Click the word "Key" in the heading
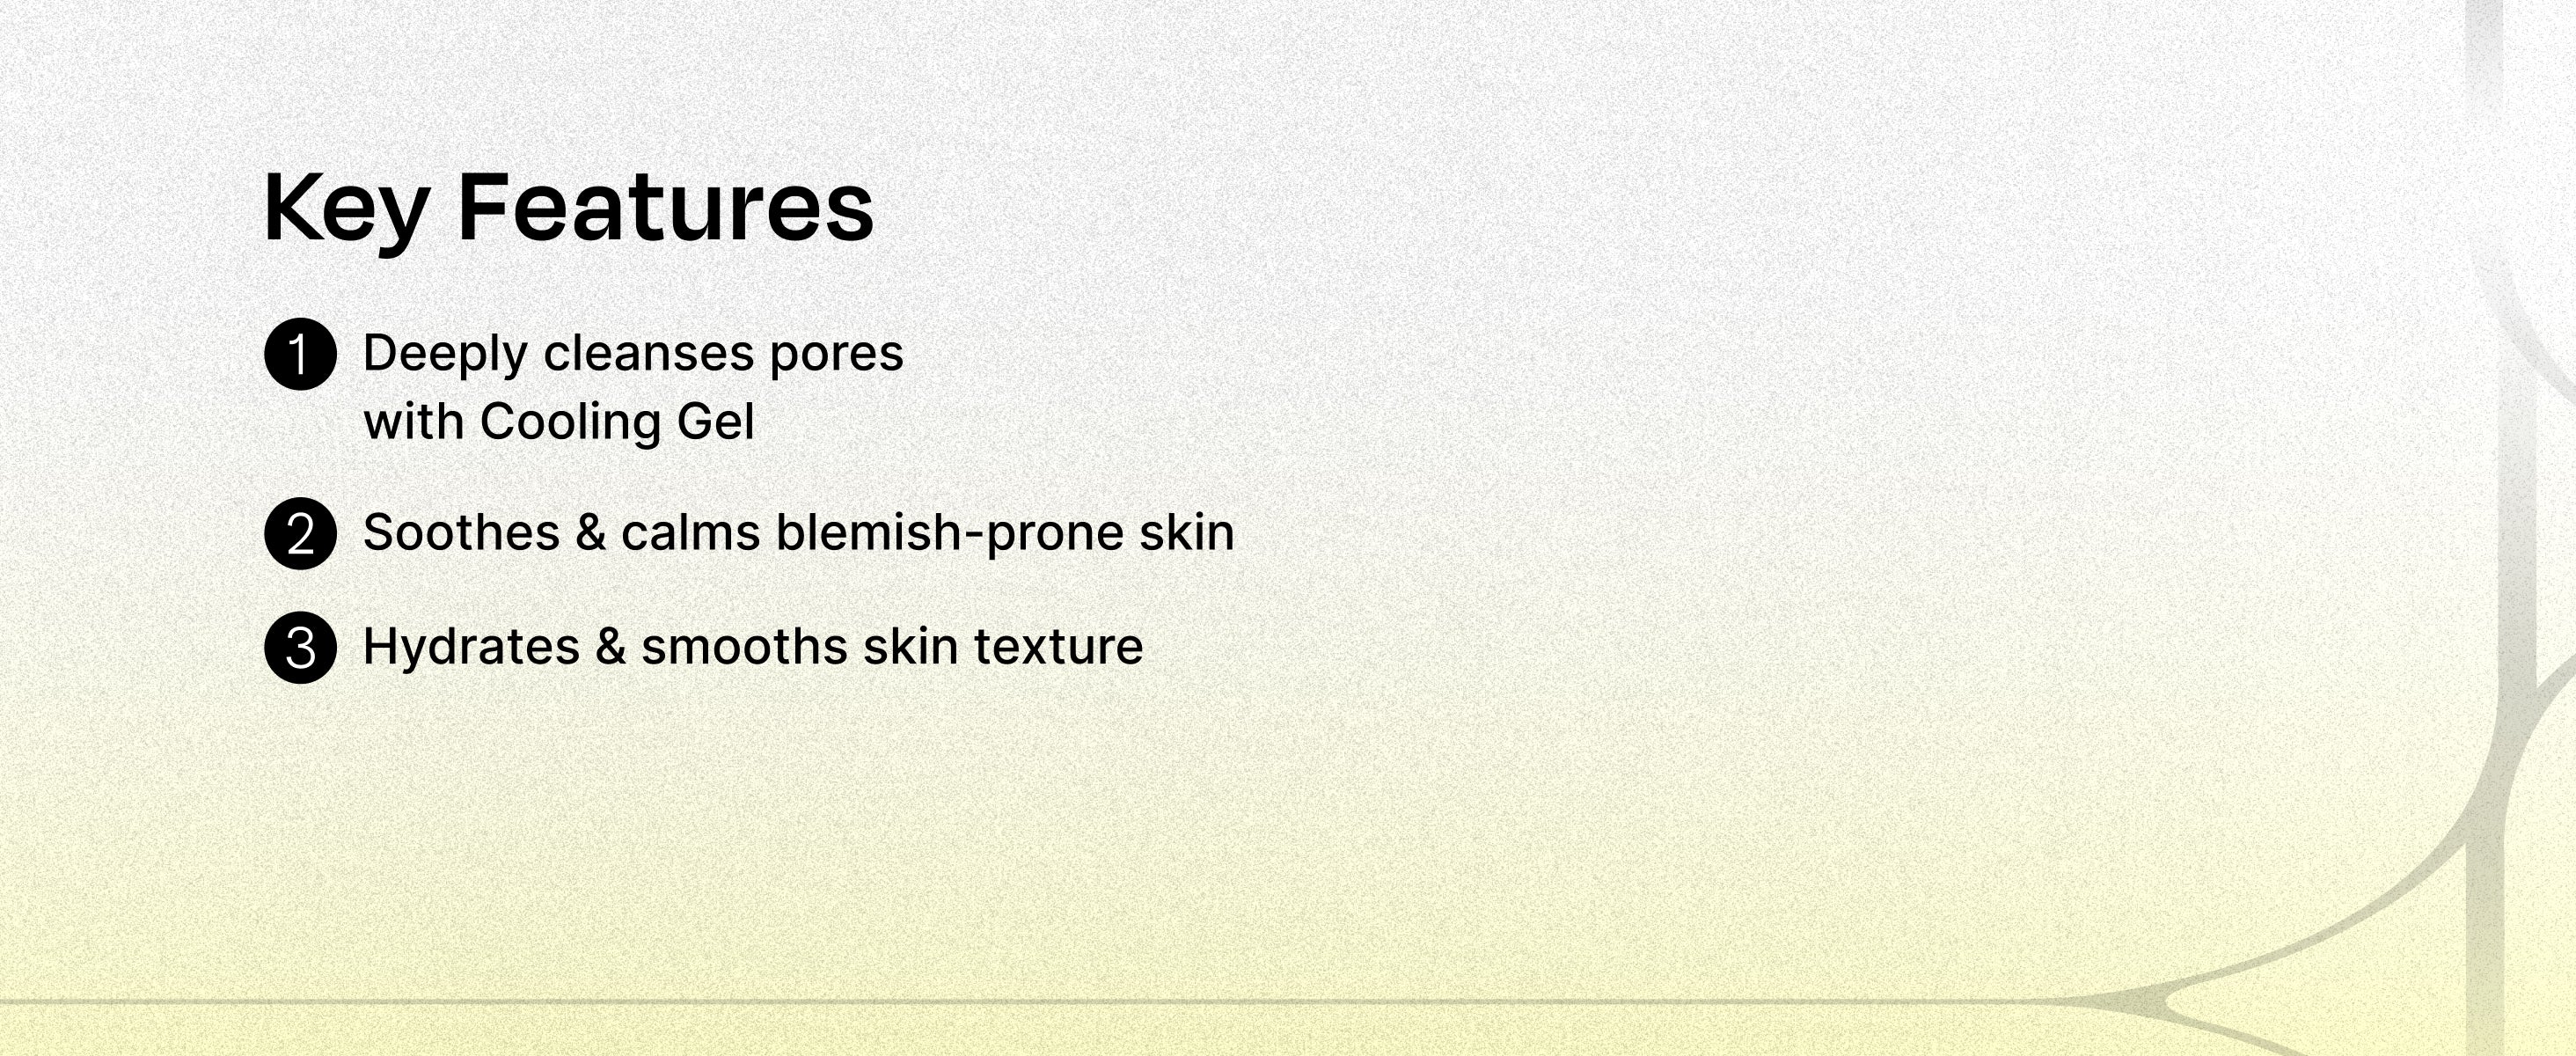Viewport: 2576px width, 1056px height. coord(346,208)
